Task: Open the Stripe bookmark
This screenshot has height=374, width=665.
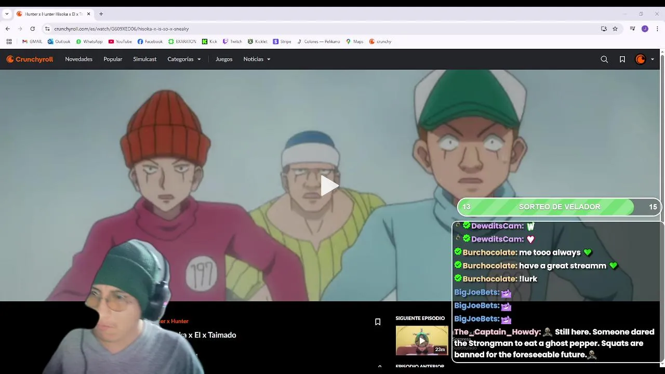Action: click(282, 42)
